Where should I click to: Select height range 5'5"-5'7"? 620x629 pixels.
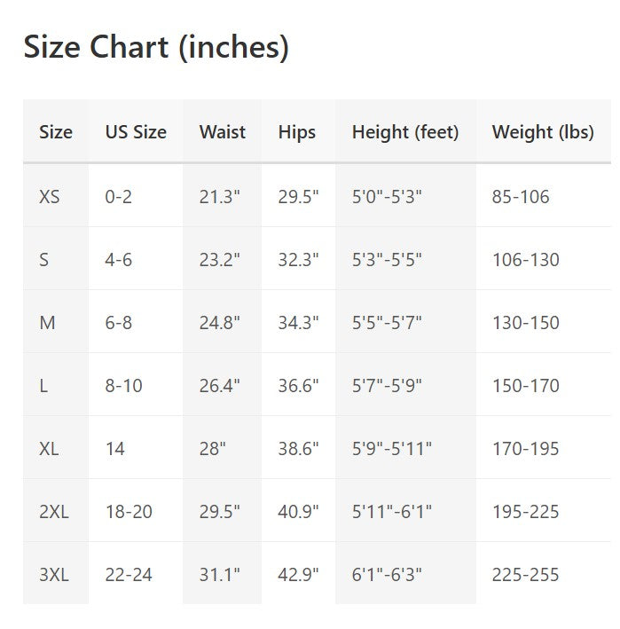pos(387,323)
